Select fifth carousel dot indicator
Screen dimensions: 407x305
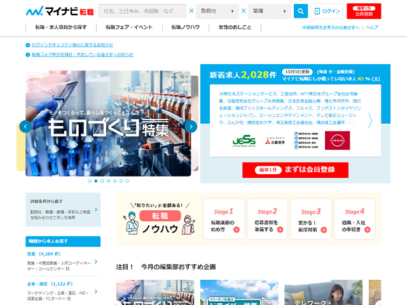point(114,181)
